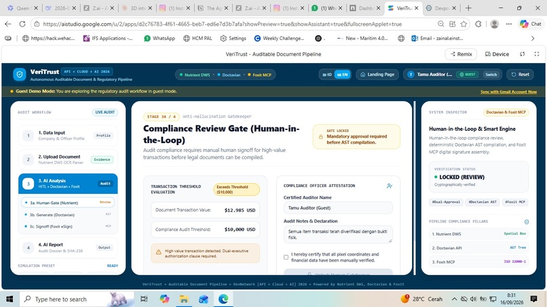Image resolution: width=547 pixels, height=307 pixels.
Task: Bookmark the page with star icon
Action: pyautogui.click(x=464, y=24)
